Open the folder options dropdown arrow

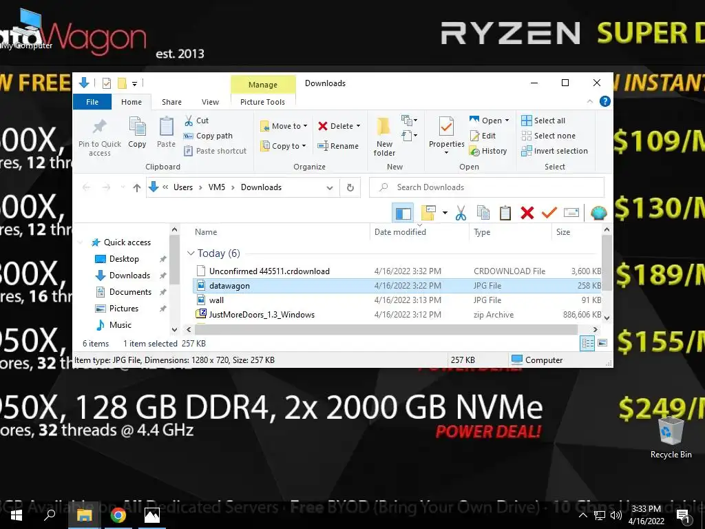click(445, 213)
